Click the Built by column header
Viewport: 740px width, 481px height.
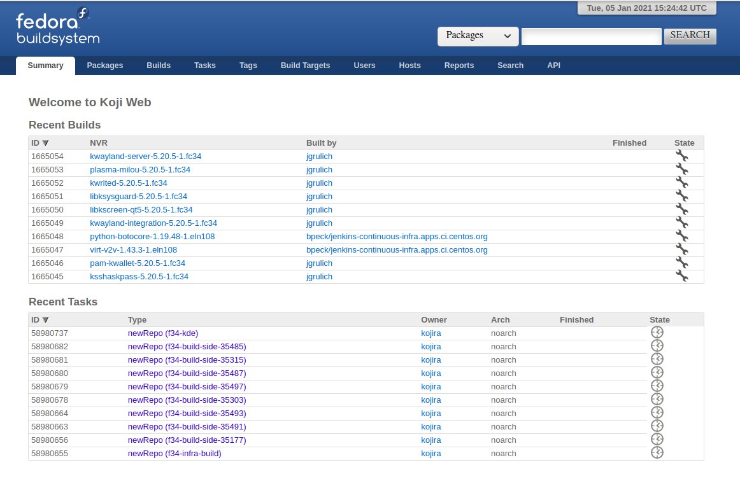[322, 143]
